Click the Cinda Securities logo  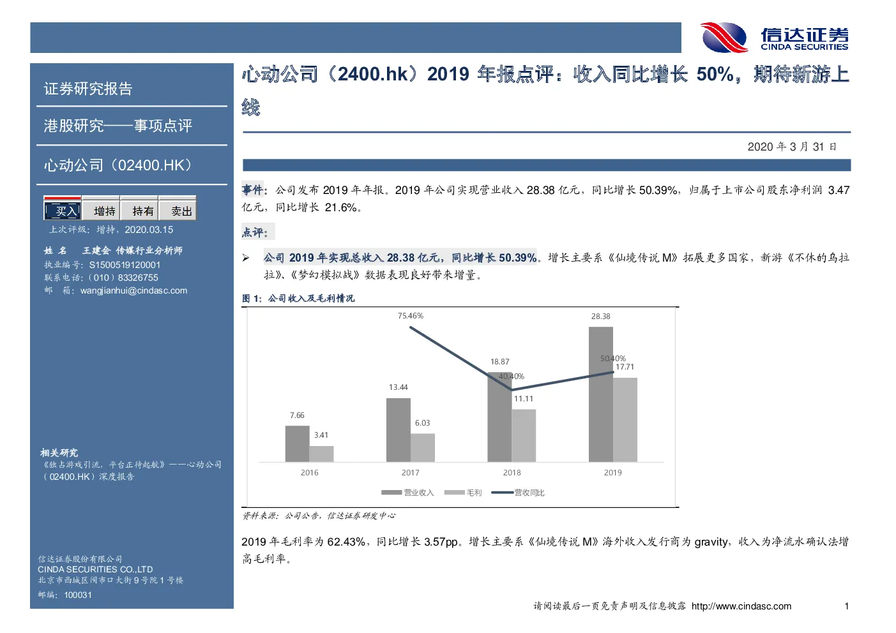coord(775,38)
